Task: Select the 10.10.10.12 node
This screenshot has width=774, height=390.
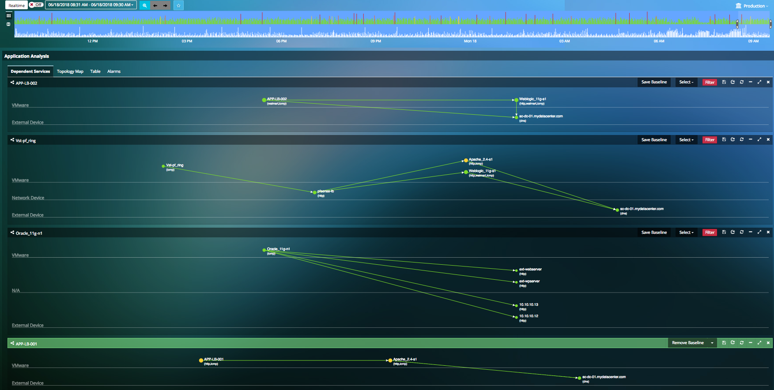Action: [x=516, y=317]
